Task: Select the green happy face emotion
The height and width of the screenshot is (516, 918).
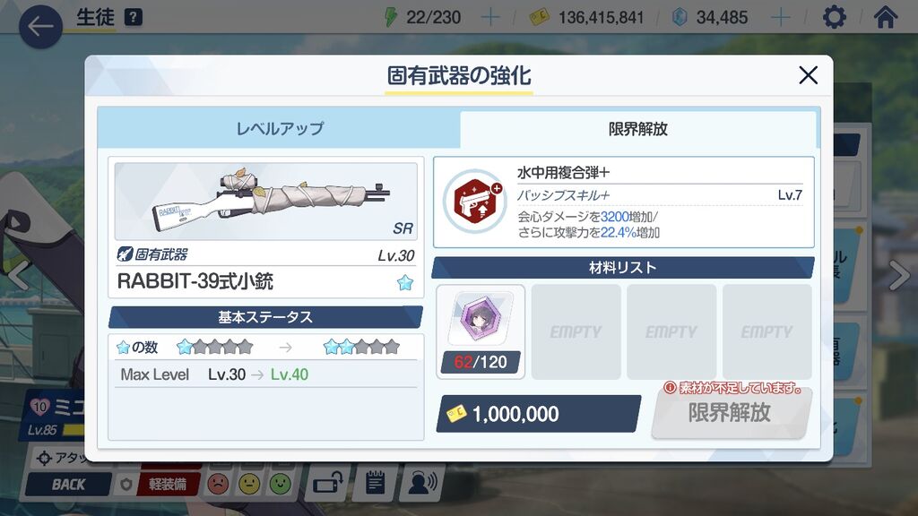Action: coord(280,484)
